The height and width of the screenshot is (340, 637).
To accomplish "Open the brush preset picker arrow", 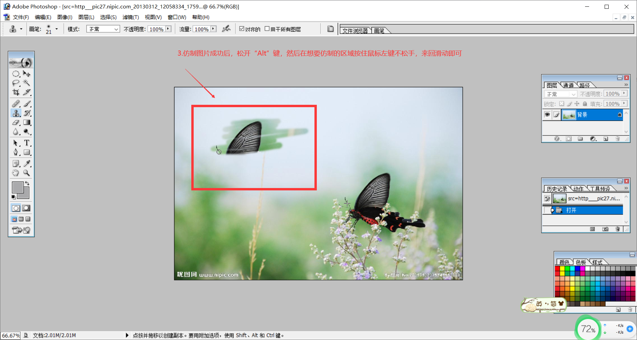I will click(x=56, y=29).
